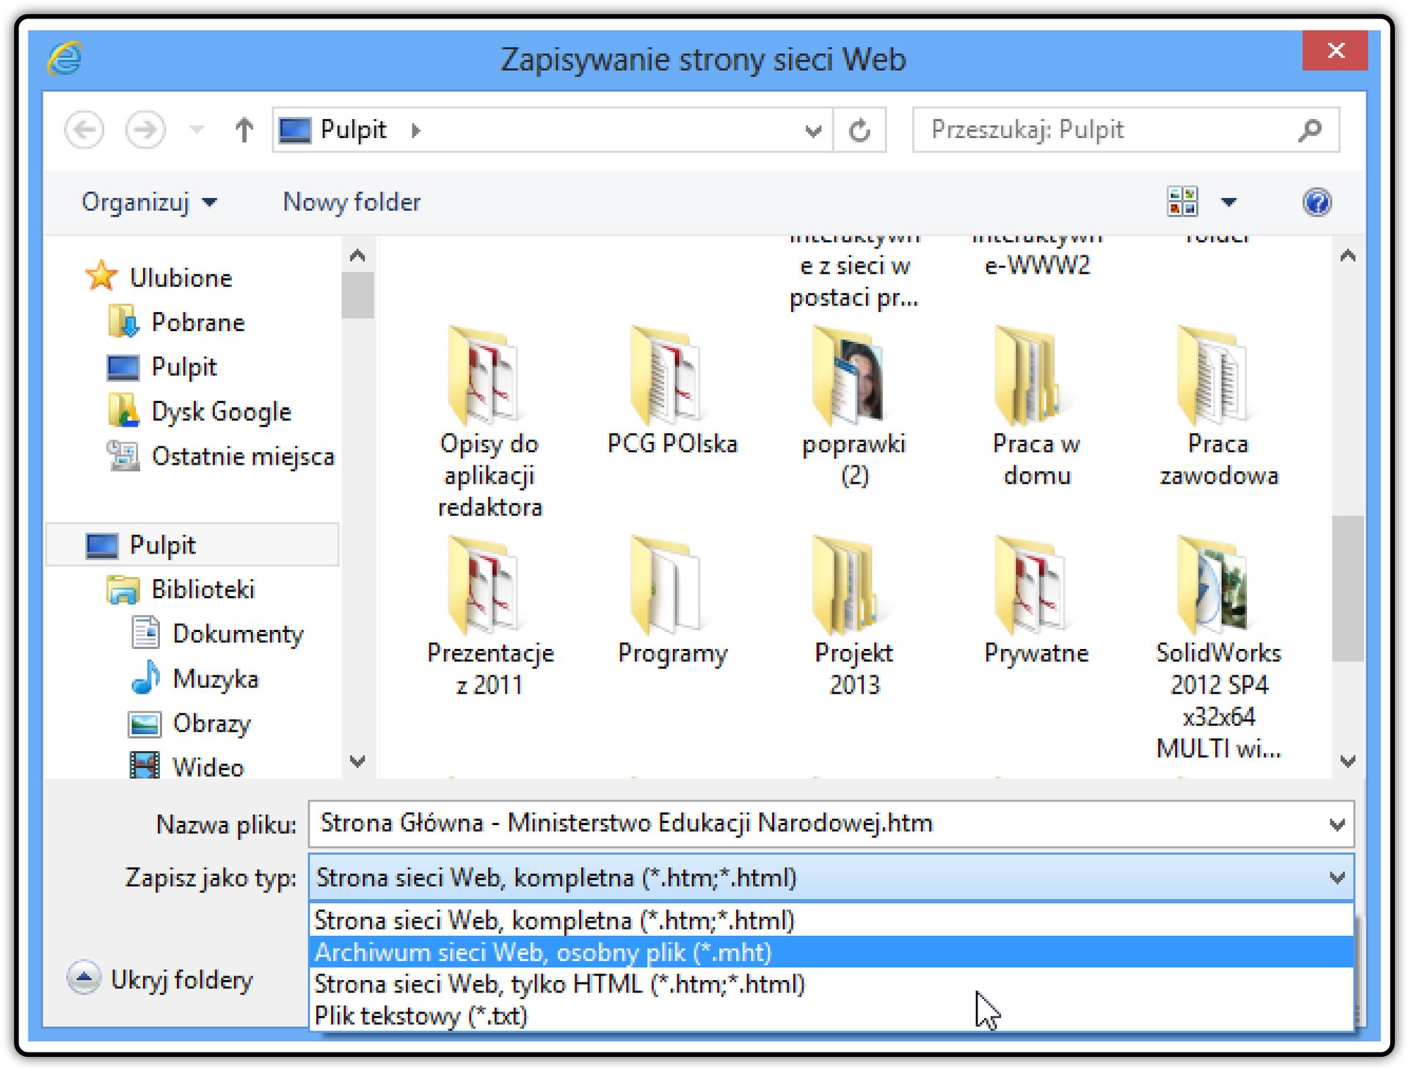This screenshot has height=1071, width=1409.
Task: Open the Nazwa pliku dropdown arrow
Action: point(1337,824)
